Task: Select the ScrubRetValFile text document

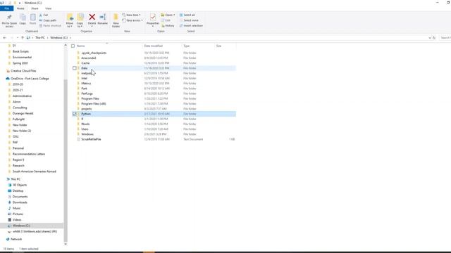Action: (x=91, y=139)
